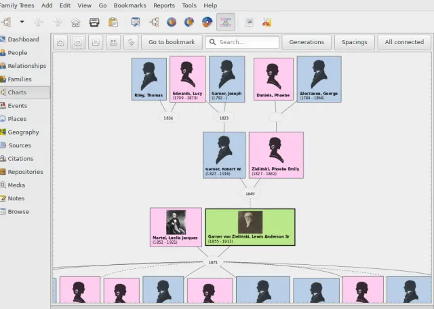Select the Garner, Joseph person box
Viewport: 434px width, 309px height.
226,79
